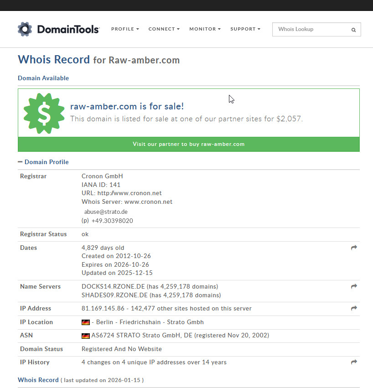373x388 pixels.
Task: Click the German flag in ASN row
Action: click(x=86, y=336)
